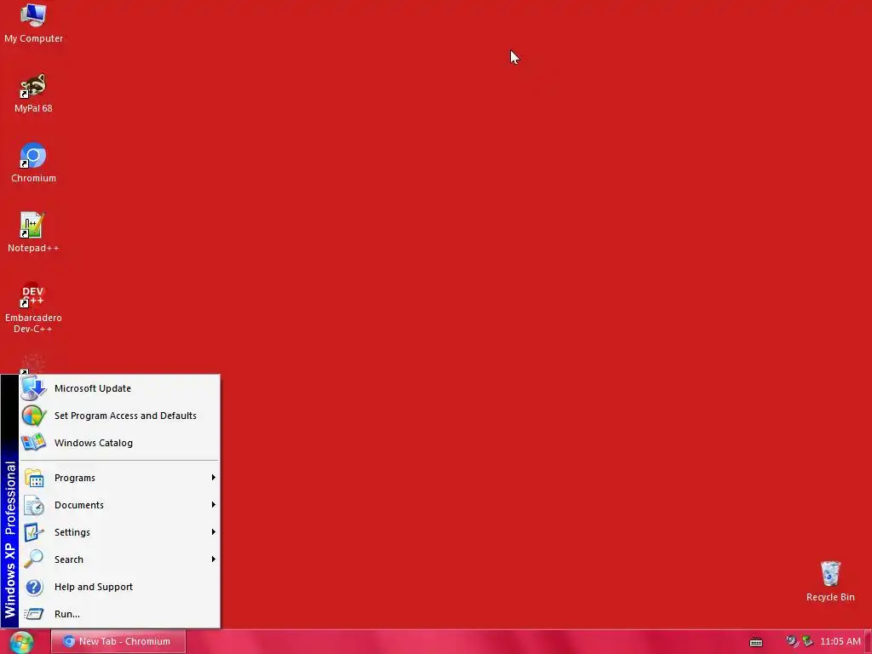Select the MyPal 68 desktop shortcut
The image size is (872, 654).
[x=33, y=93]
